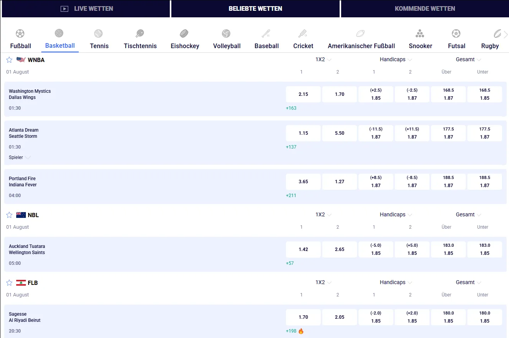Viewport: 509px width, 338px height.
Task: Expand the WNBA 1X2 market dropdown
Action: [323, 60]
